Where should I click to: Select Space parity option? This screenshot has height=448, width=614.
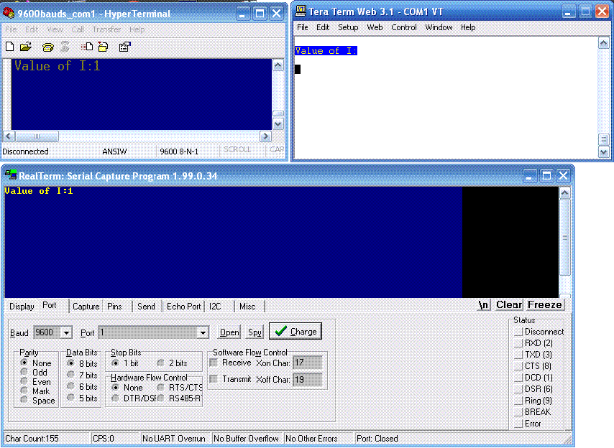pyautogui.click(x=24, y=400)
